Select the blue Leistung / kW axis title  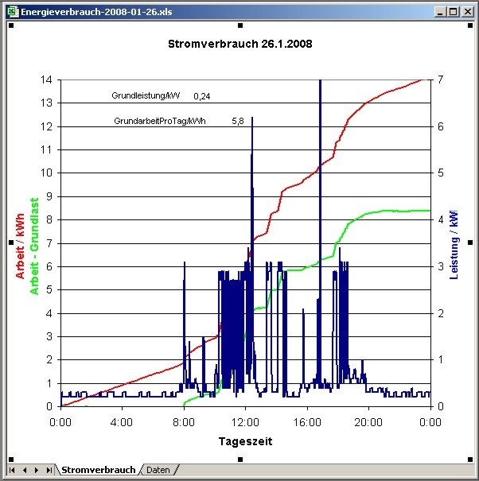tap(454, 244)
